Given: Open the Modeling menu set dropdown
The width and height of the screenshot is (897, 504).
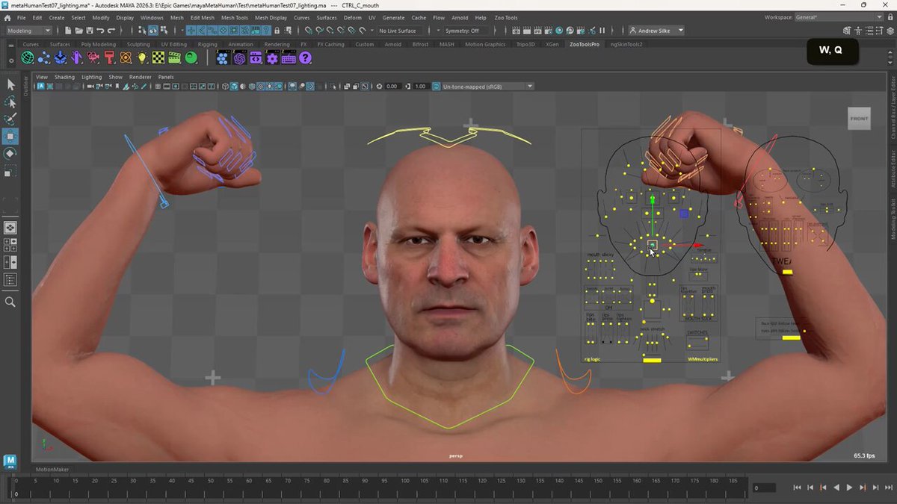Looking at the screenshot, I should point(28,31).
